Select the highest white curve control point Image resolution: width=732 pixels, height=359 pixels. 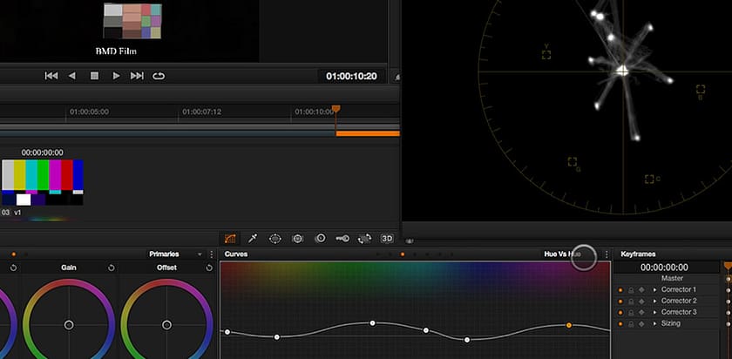[x=372, y=323]
